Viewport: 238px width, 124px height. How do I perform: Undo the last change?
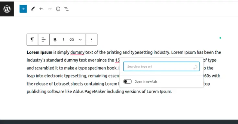point(41,9)
